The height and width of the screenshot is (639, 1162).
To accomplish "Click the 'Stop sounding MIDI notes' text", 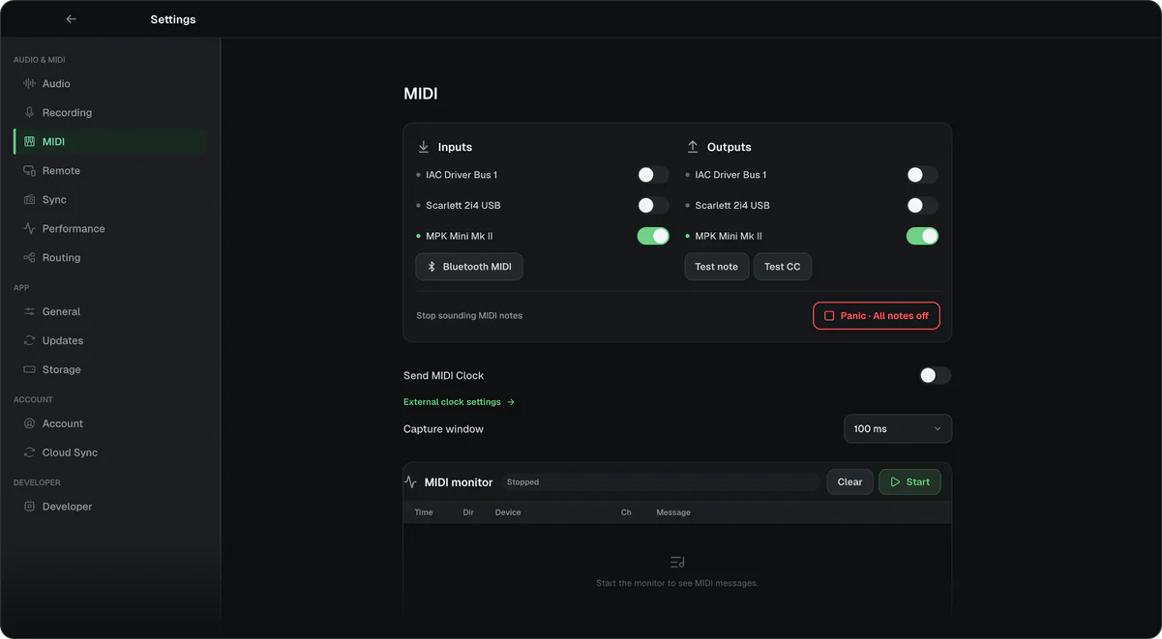I will pos(469,316).
